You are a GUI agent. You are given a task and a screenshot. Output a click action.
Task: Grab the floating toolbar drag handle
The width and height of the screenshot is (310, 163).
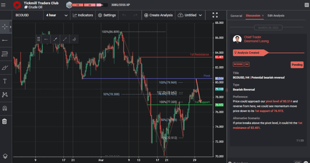[x=38, y=39]
